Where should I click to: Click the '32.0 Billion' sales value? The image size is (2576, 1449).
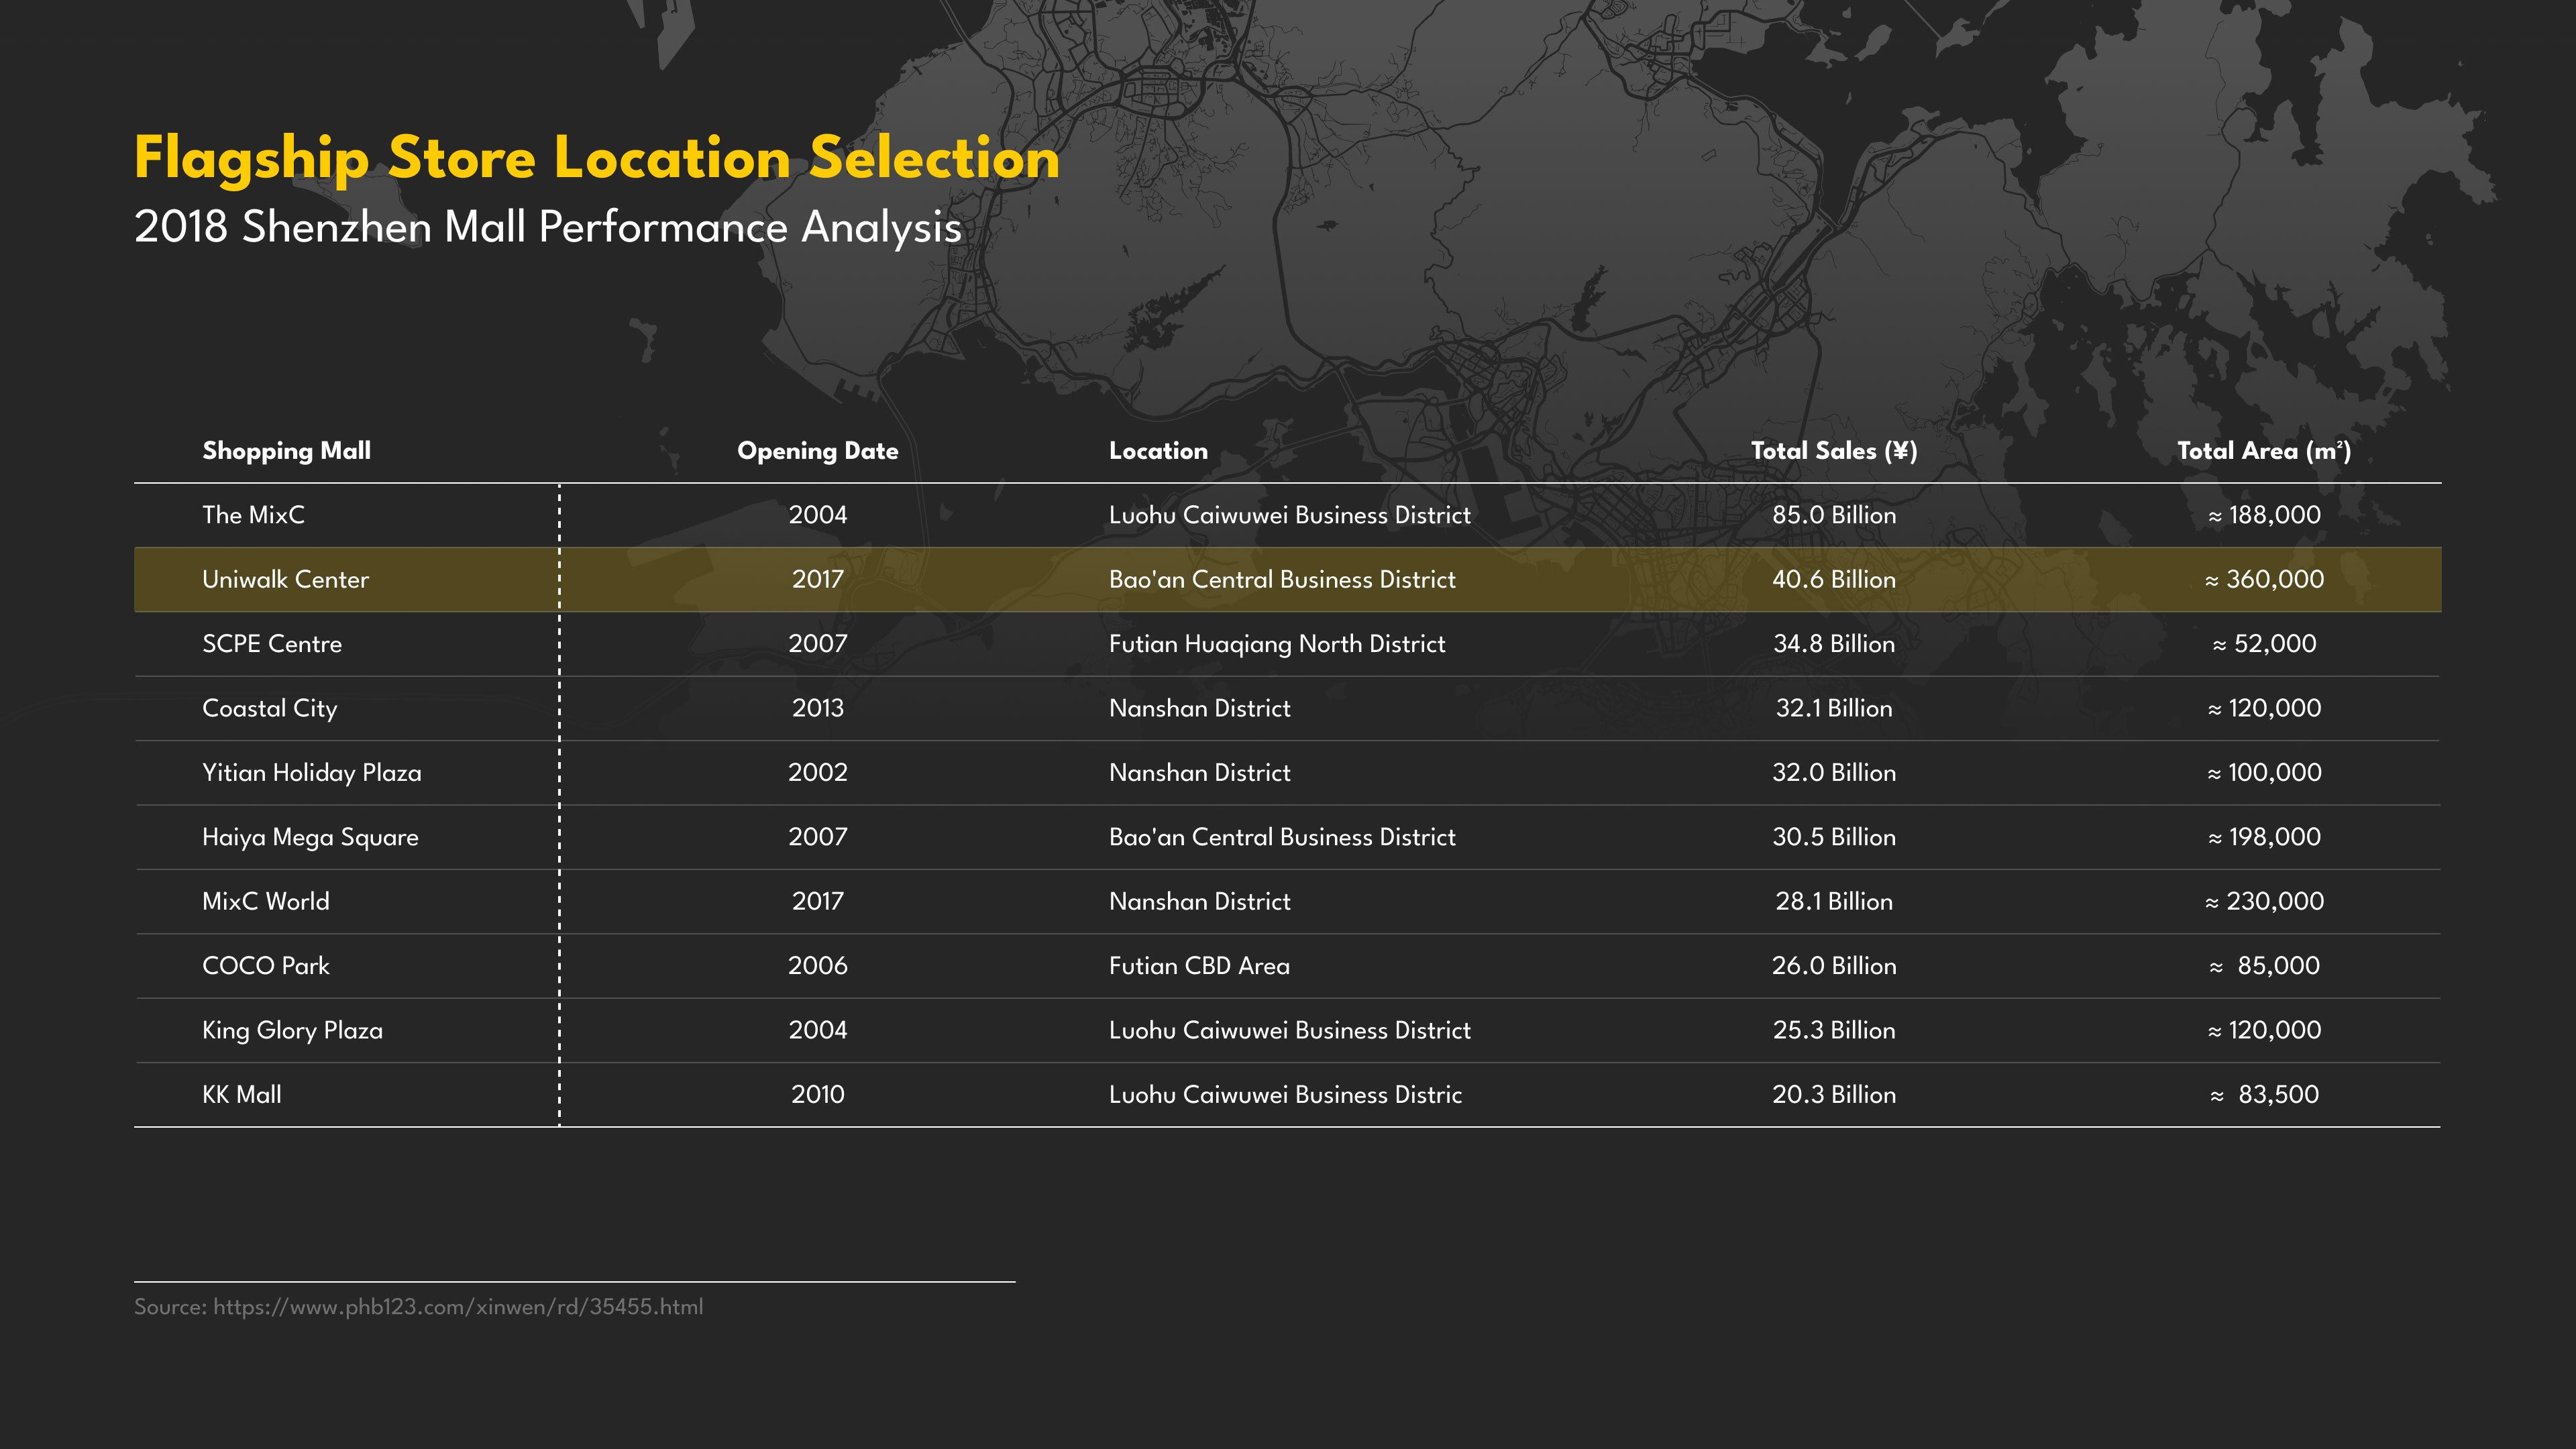(1834, 772)
